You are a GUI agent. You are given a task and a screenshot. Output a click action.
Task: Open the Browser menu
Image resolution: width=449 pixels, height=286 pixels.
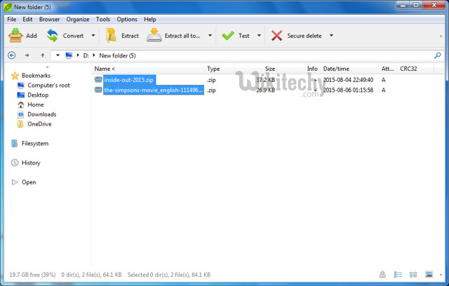coord(50,20)
